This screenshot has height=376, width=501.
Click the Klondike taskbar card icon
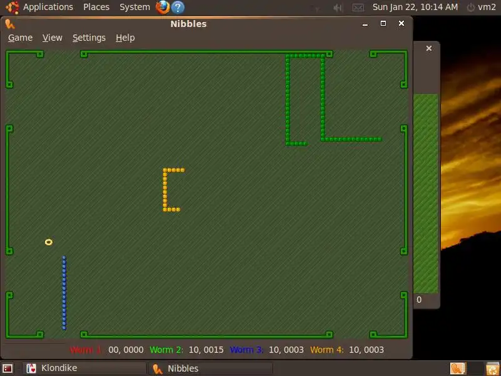click(31, 368)
